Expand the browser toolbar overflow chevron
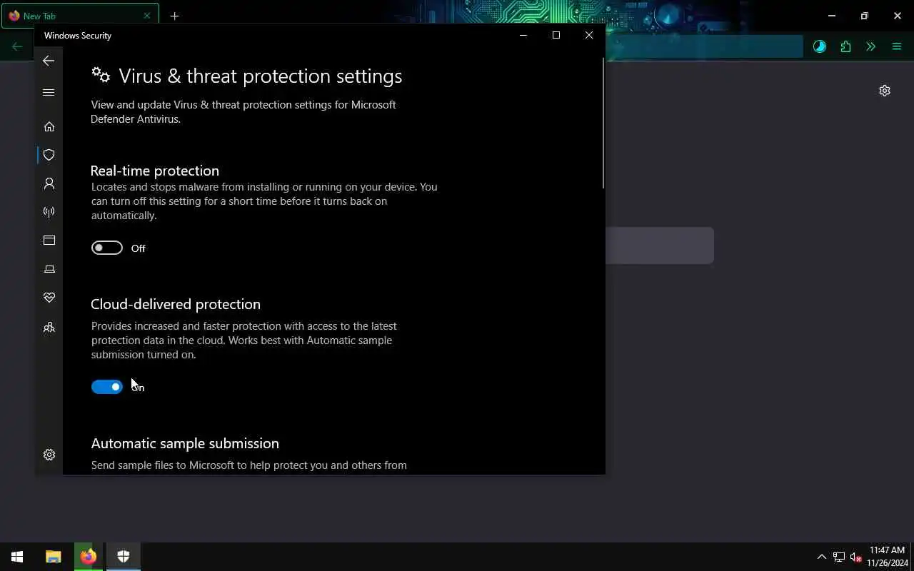This screenshot has height=571, width=914. tap(870, 47)
